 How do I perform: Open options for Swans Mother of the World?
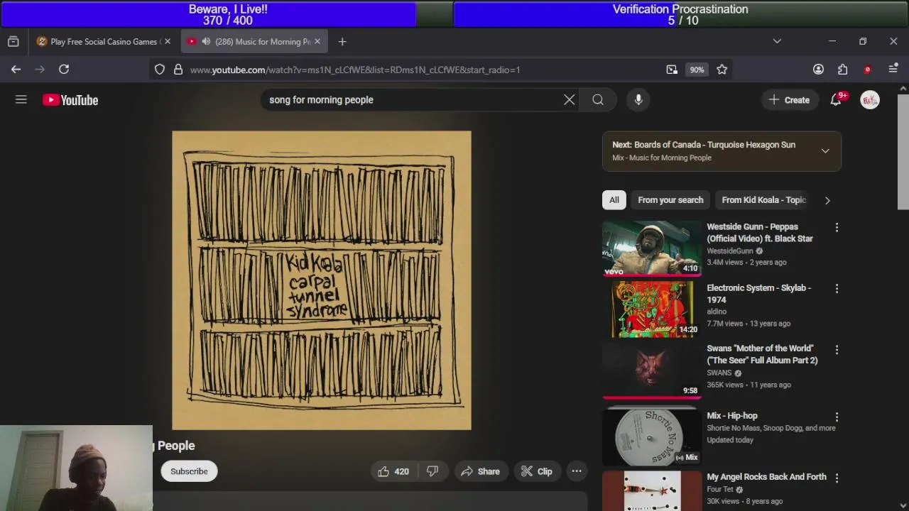pyautogui.click(x=837, y=350)
